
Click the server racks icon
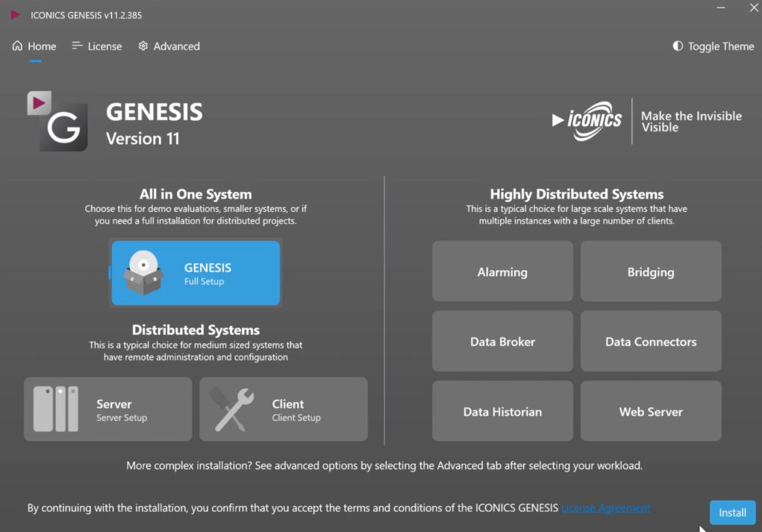coord(56,409)
